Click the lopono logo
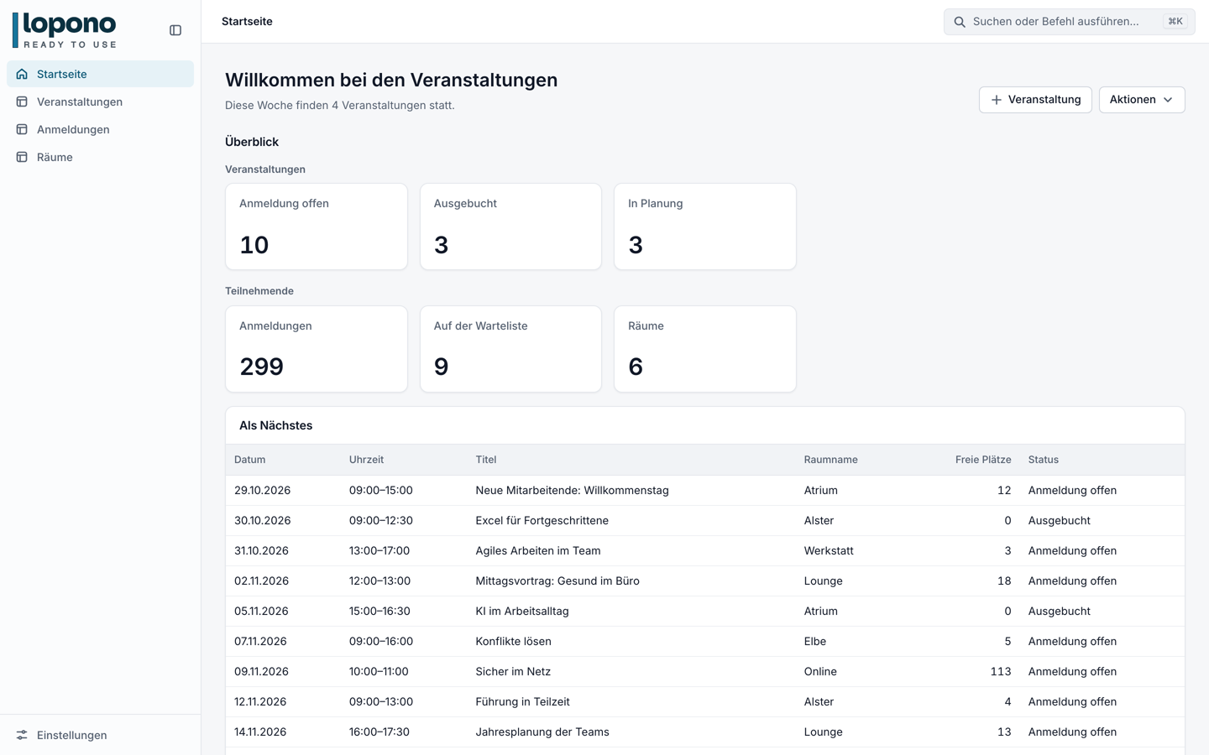 (65, 30)
